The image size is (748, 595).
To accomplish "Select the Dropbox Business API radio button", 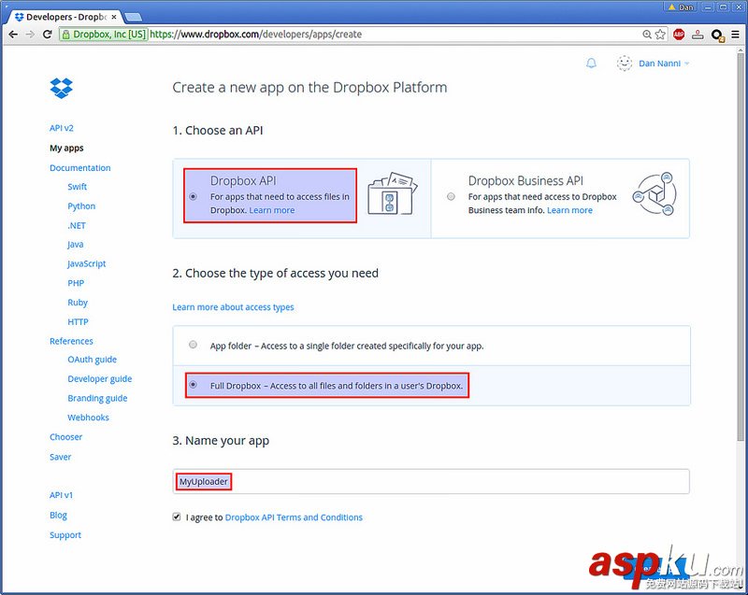I will tap(451, 196).
